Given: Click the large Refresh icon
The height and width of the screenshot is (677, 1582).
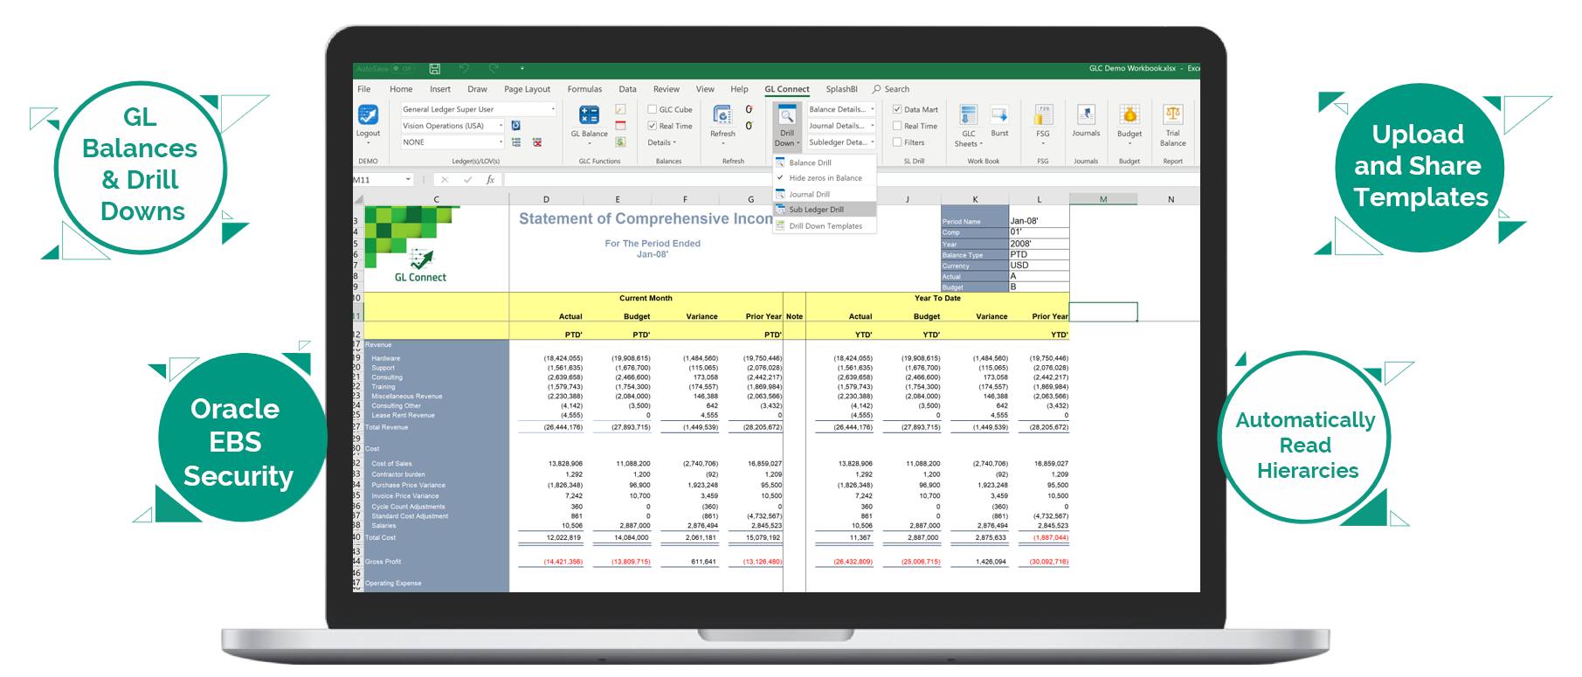Looking at the screenshot, I should coord(722,115).
